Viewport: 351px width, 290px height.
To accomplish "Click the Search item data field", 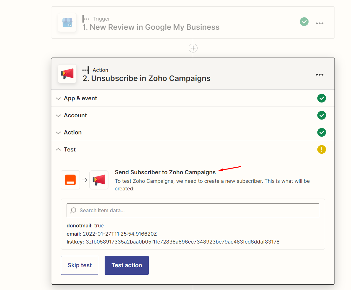I will [x=193, y=210].
